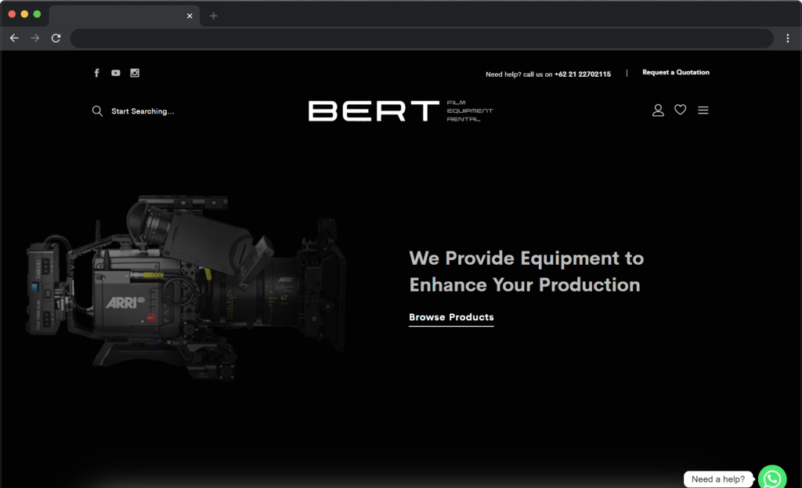The height and width of the screenshot is (488, 802).
Task: Click the BERT Film Equipment Rental logo
Action: [400, 110]
